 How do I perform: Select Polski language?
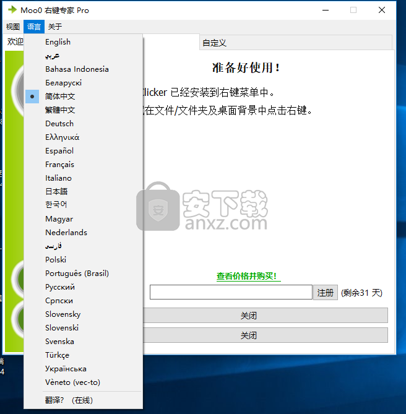coord(84,259)
